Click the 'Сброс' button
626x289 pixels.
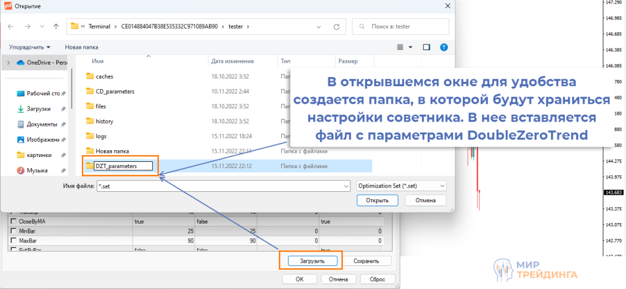click(x=377, y=279)
